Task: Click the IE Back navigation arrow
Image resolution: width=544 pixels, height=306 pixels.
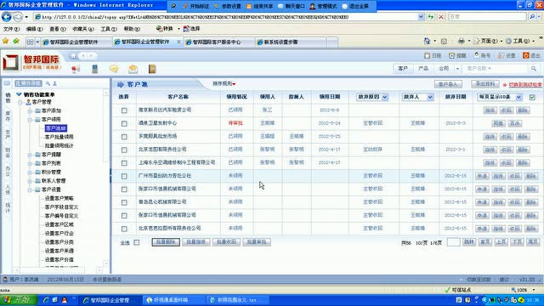Action: [x=6, y=17]
